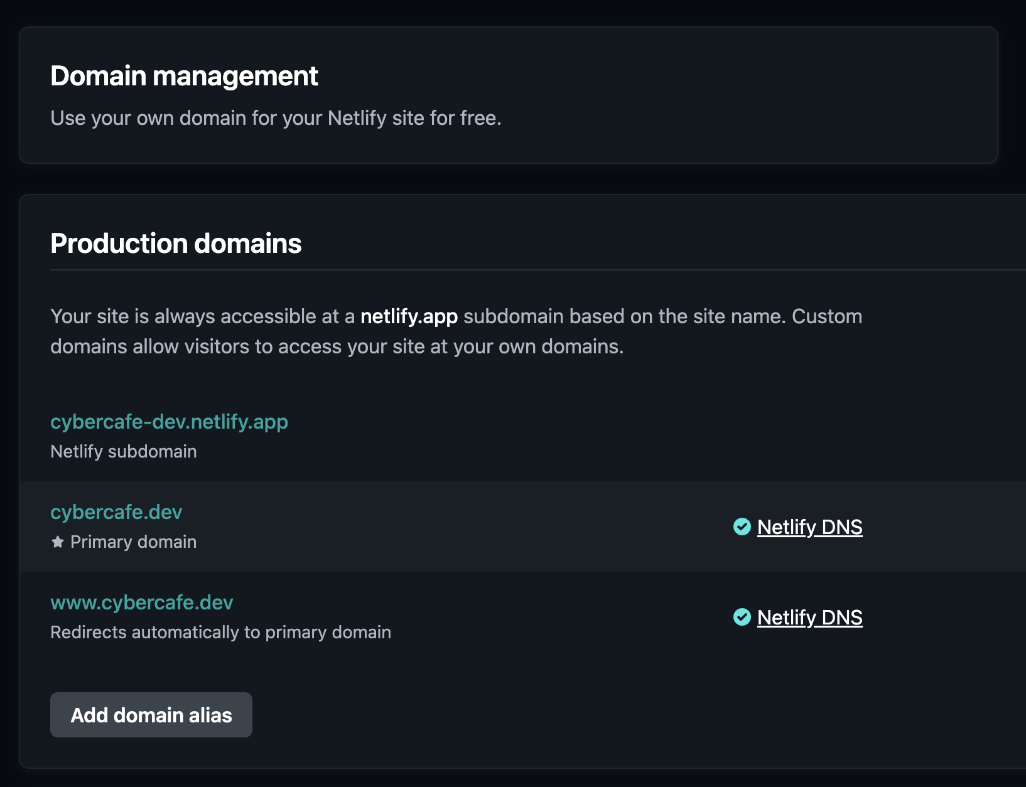Click 'Use your own domain' subtitle text
This screenshot has width=1026, height=787.
276,118
